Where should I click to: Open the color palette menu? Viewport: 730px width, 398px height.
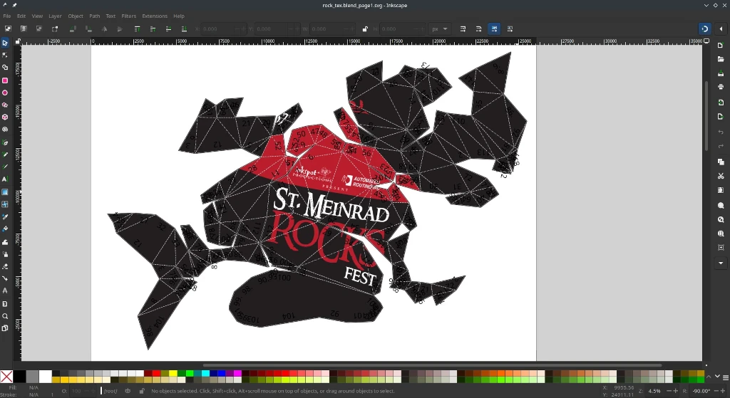[x=725, y=377]
